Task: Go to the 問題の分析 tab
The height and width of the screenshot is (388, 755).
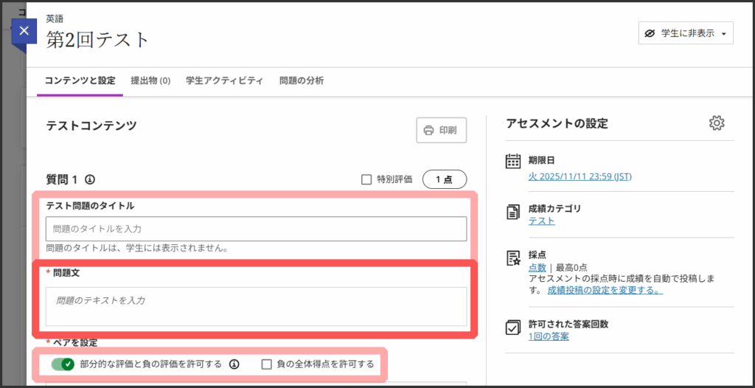Action: click(x=301, y=80)
